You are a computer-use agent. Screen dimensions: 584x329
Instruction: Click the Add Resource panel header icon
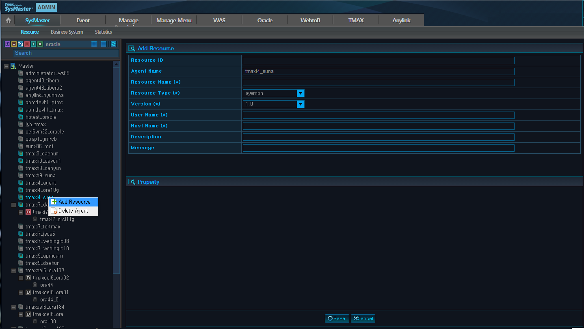point(132,48)
